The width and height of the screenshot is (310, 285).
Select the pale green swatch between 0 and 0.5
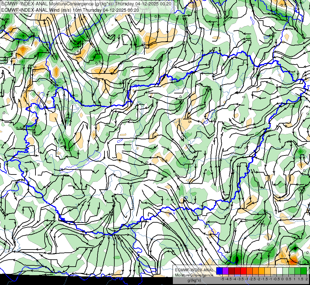pos(286,271)
